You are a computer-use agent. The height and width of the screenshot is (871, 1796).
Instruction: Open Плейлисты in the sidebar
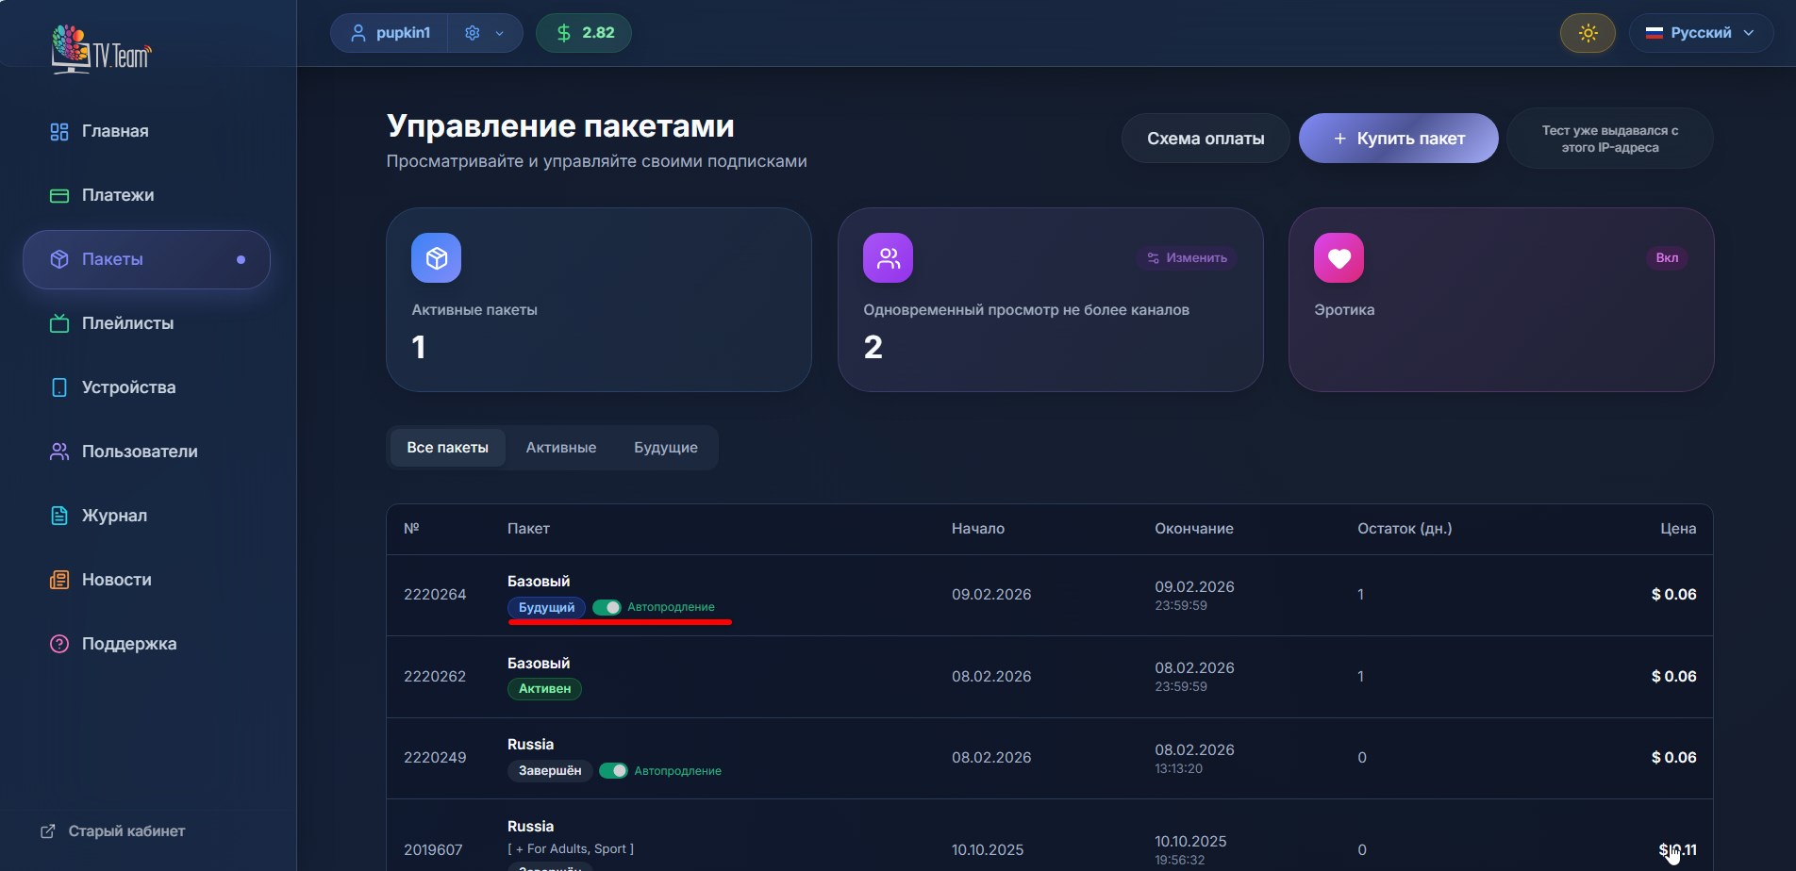[x=127, y=323]
